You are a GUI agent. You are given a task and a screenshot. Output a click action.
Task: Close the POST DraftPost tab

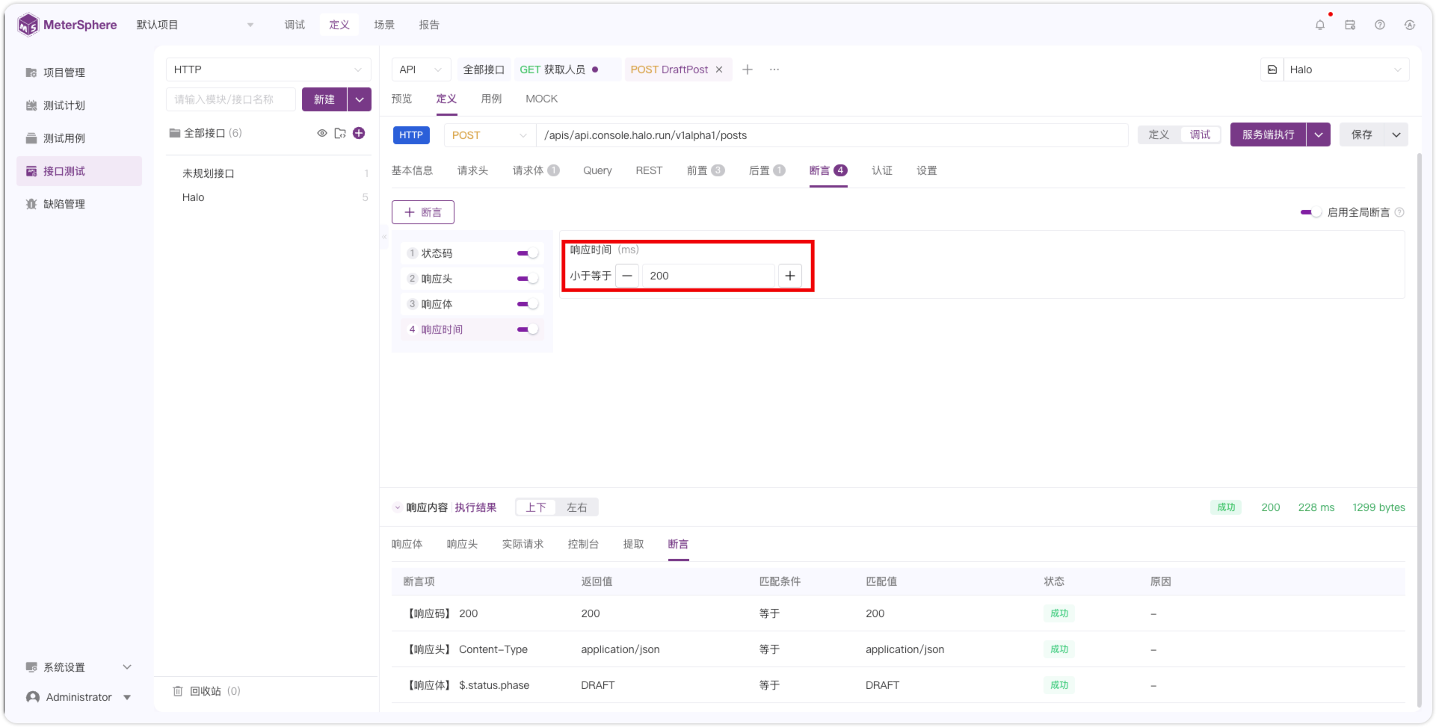point(719,69)
